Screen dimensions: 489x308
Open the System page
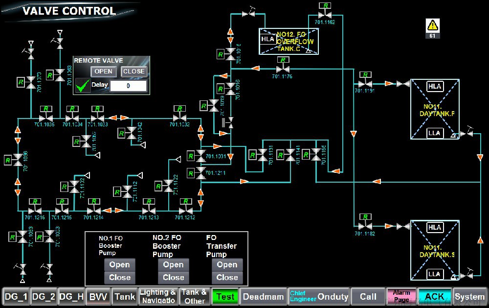click(469, 296)
